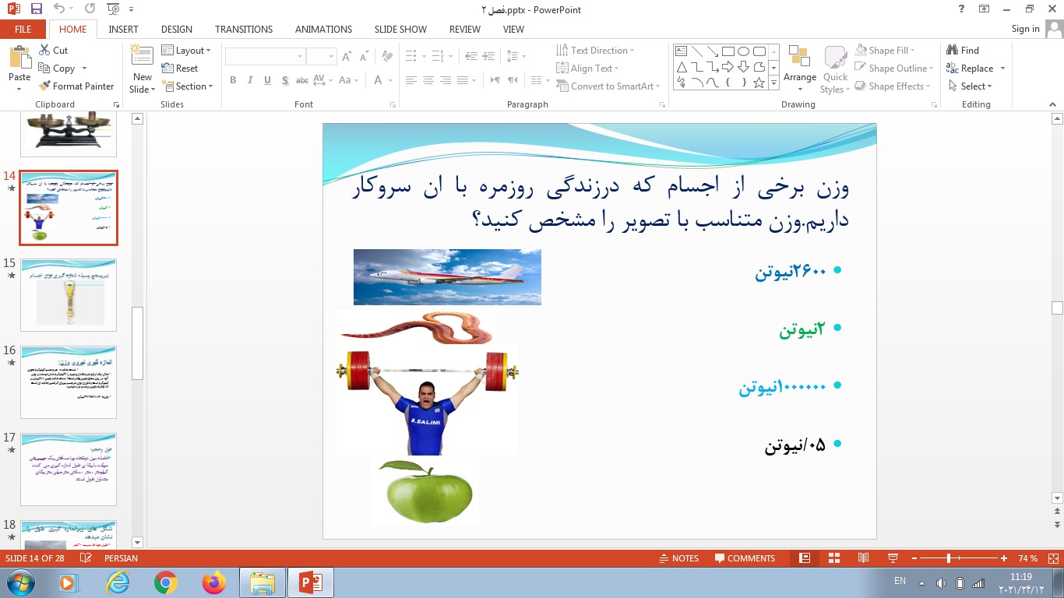1064x598 pixels.
Task: Click the Sign in link
Action: point(1025,29)
